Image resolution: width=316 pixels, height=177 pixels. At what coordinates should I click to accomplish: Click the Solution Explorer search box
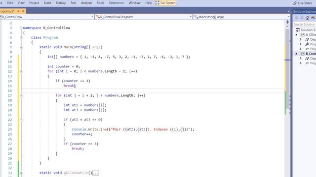(304, 24)
